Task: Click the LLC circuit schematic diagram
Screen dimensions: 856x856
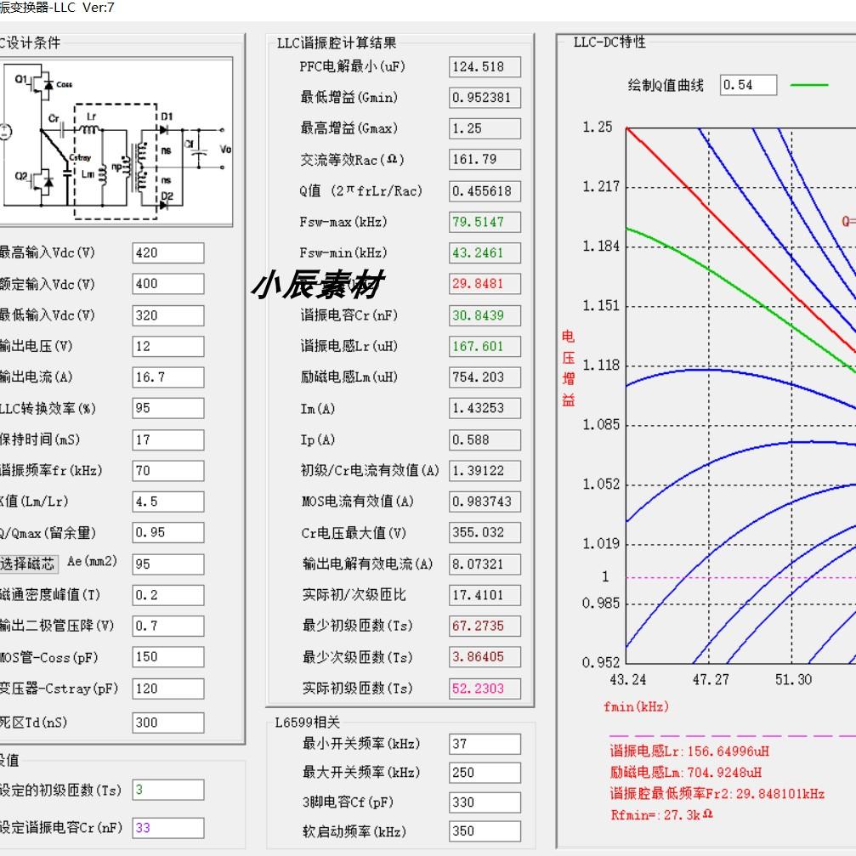Action: click(x=116, y=142)
